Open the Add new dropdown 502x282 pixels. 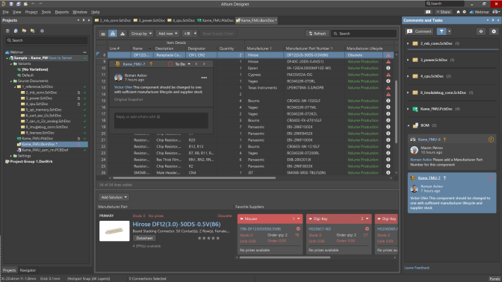[x=168, y=34]
